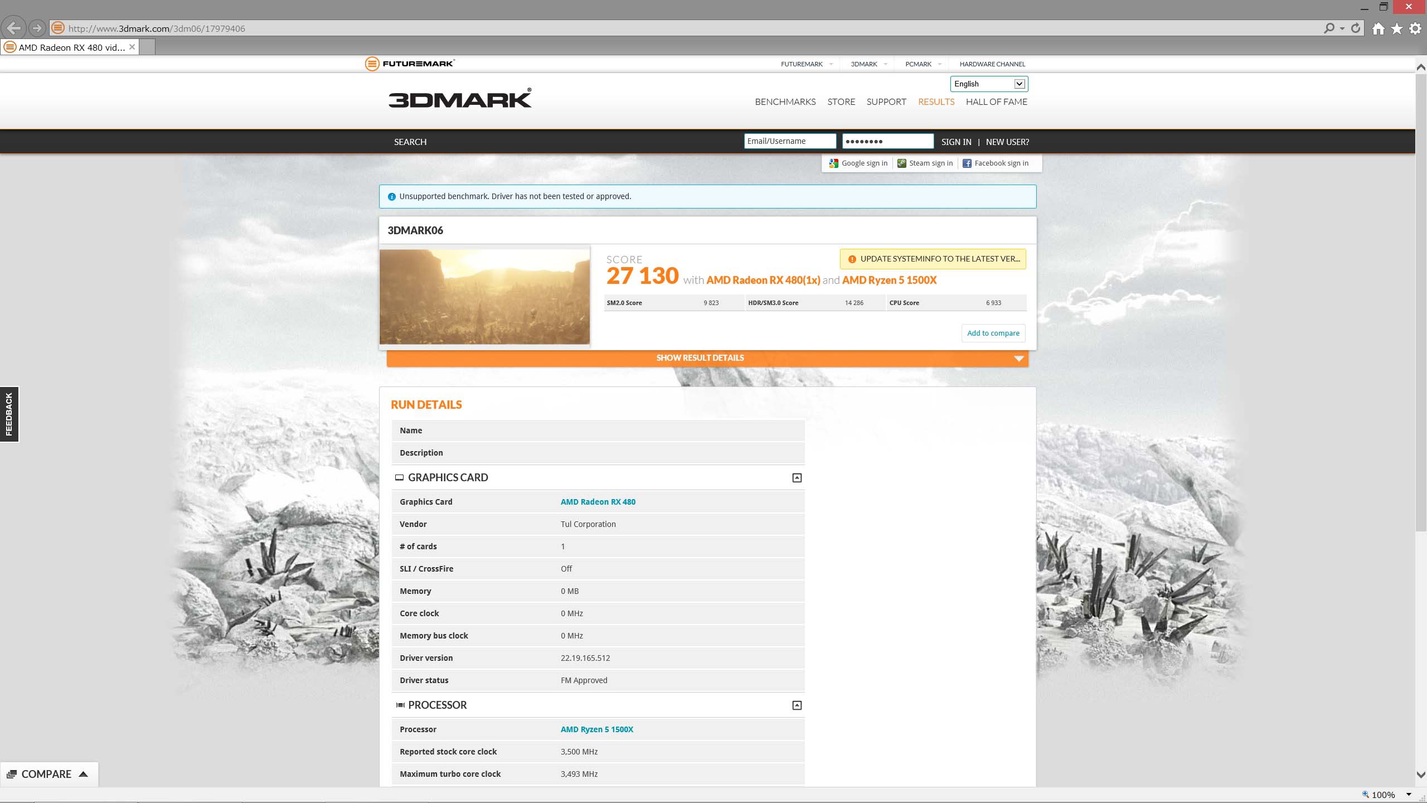
Task: Sign in with Facebook
Action: [996, 163]
